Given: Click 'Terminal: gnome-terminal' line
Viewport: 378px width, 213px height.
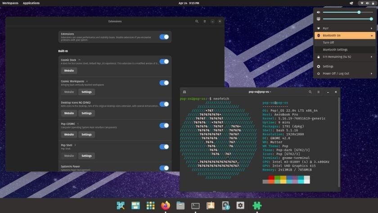Looking at the screenshot, I should (286, 158).
